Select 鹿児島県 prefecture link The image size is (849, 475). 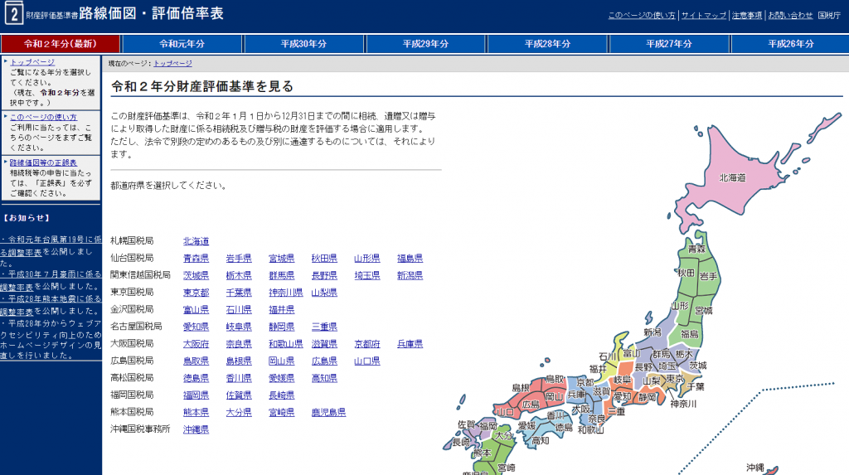click(328, 413)
